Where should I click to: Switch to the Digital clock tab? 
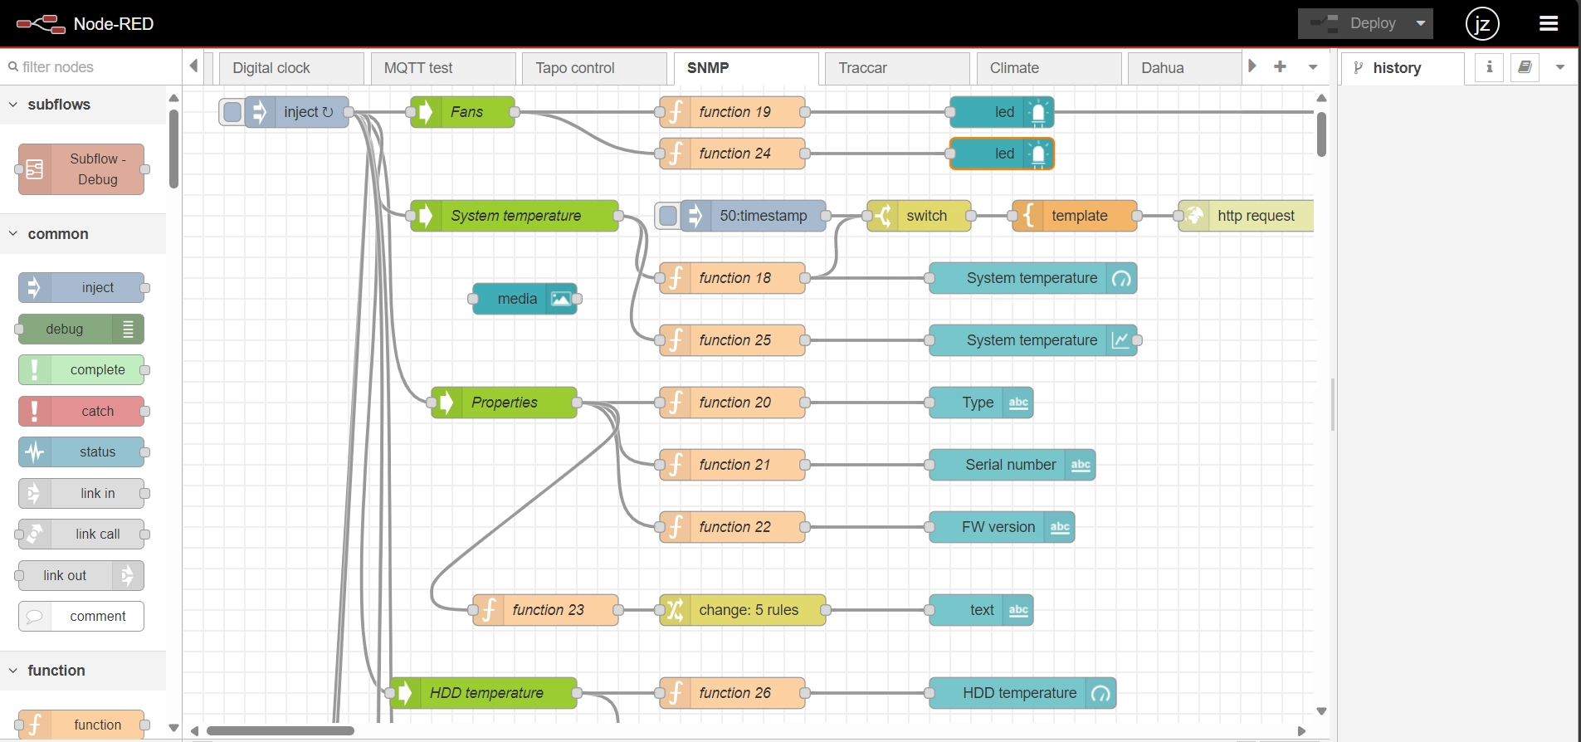tap(291, 68)
